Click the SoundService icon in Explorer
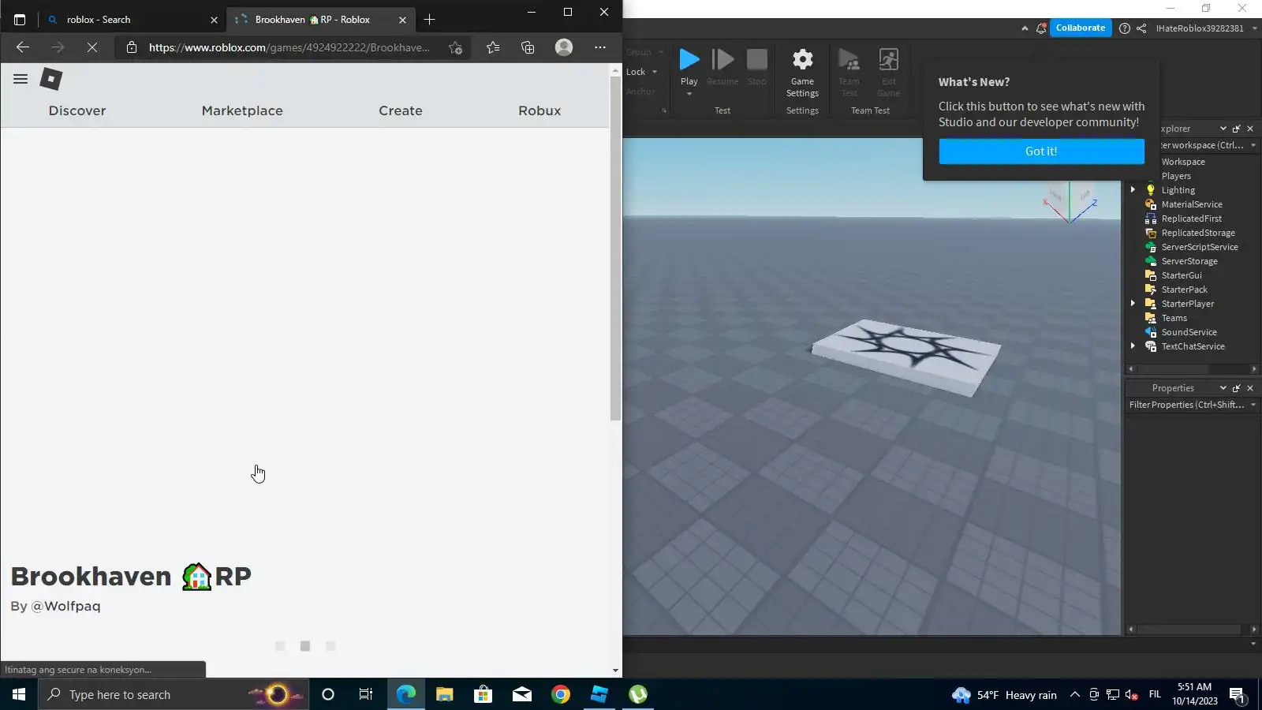1262x710 pixels. [x=1151, y=332]
